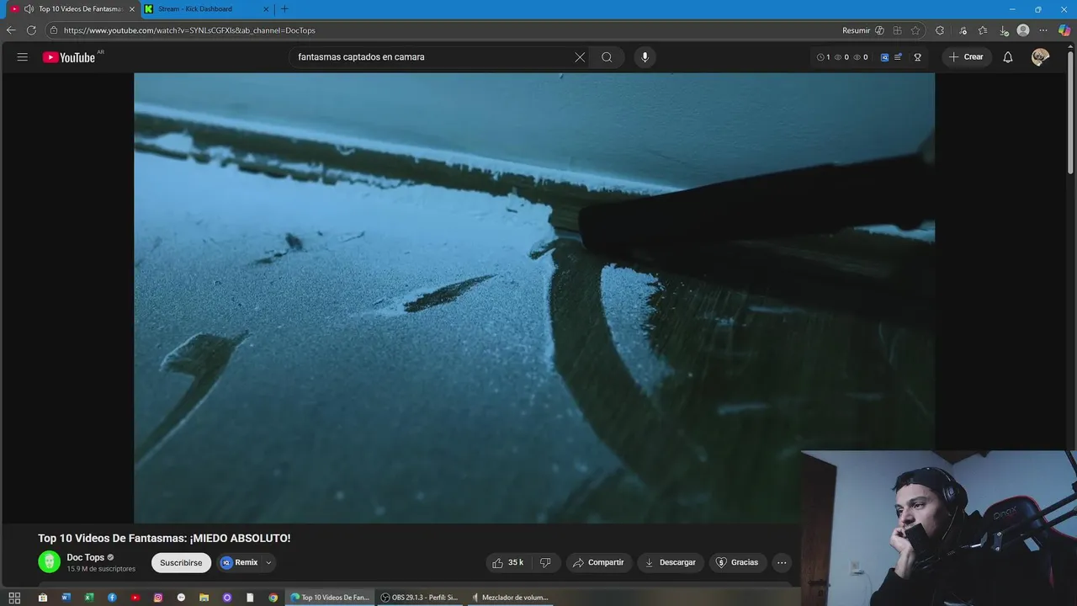The image size is (1077, 606).
Task: Open the playlist queue extension icon
Action: (x=898, y=57)
